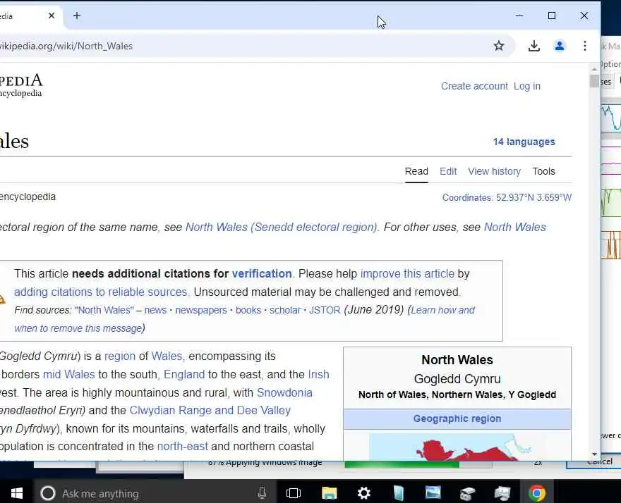
Task: Open North Wales (Senedd electoral region) link
Action: pos(282,228)
